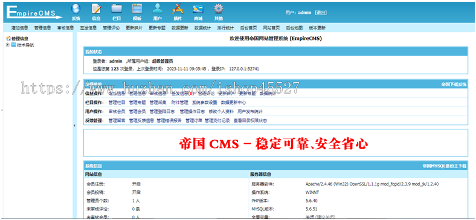Image resolution: width=476 pixels, height=220 pixels.
Task: Choose 管理信息 in the top sub-navigation bar
Action: coord(42,28)
